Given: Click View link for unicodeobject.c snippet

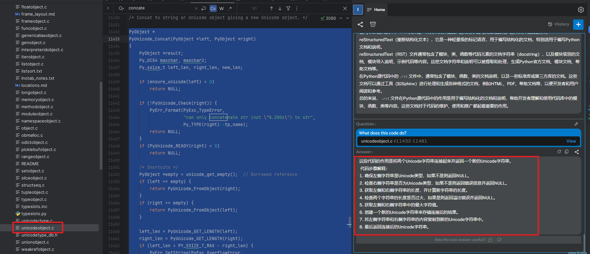Looking at the screenshot, I should tap(571, 141).
